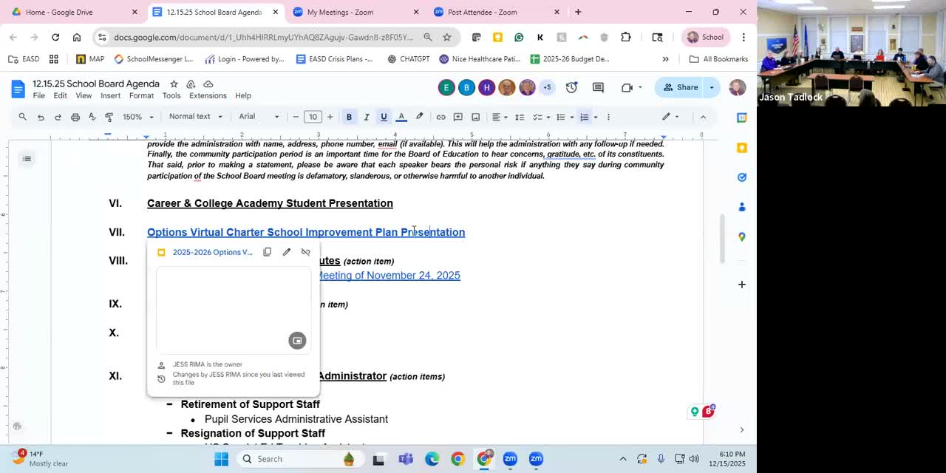Open Google Keep in side panel
The width and height of the screenshot is (946, 473).
[x=742, y=148]
